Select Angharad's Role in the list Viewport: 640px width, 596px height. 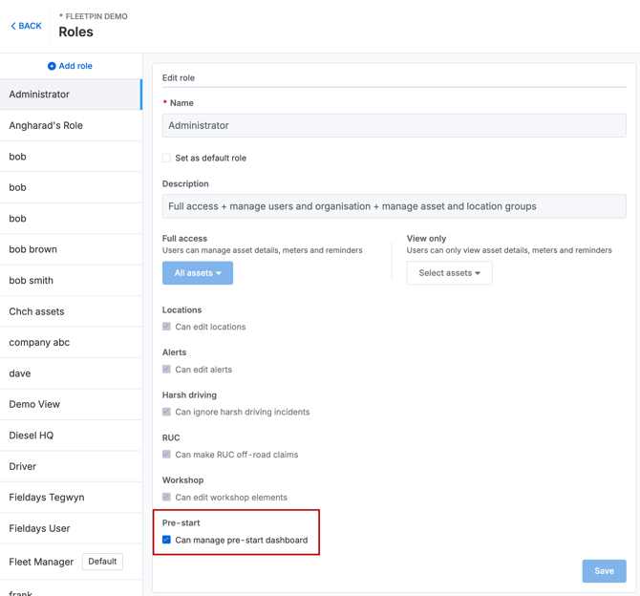click(x=71, y=126)
